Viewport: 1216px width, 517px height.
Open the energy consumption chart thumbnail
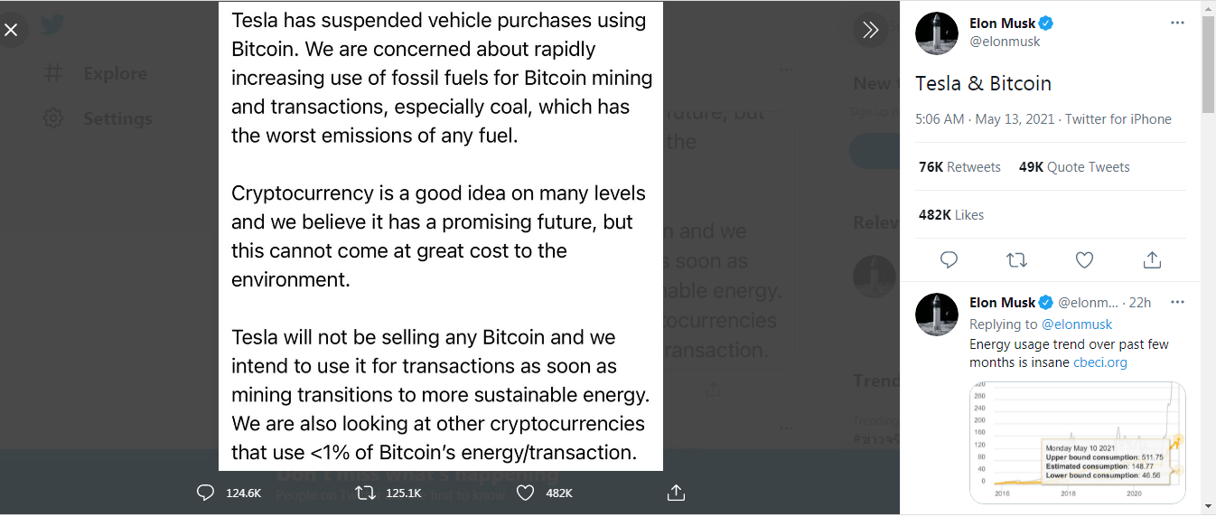click(x=1078, y=443)
